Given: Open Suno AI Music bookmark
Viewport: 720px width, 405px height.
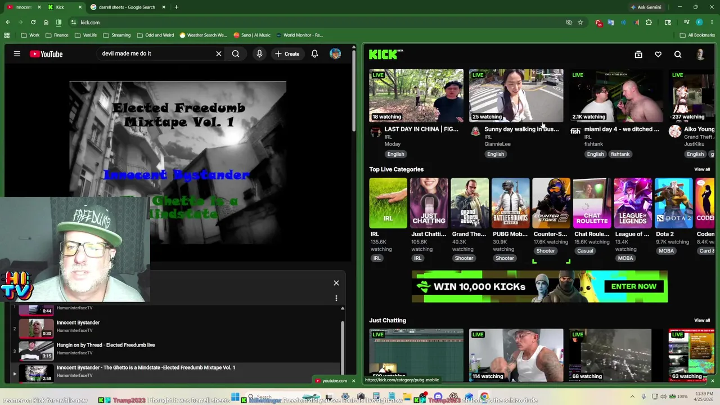Looking at the screenshot, I should pyautogui.click(x=252, y=35).
